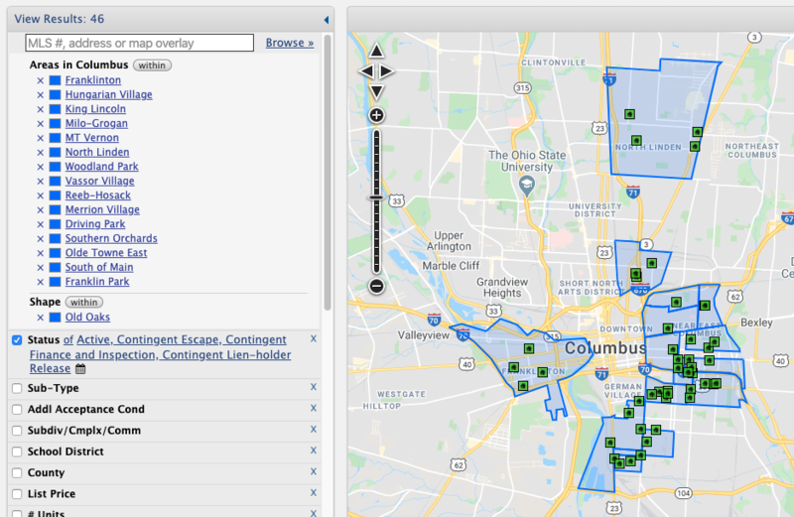The width and height of the screenshot is (794, 517).
Task: Collapse the View Results panel with the arrow
Action: tap(326, 20)
